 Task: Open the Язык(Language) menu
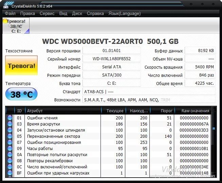click(125, 14)
